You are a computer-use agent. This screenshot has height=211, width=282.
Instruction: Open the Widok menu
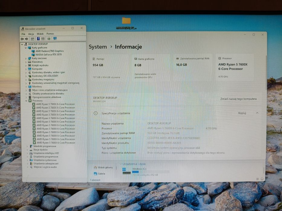40,34
